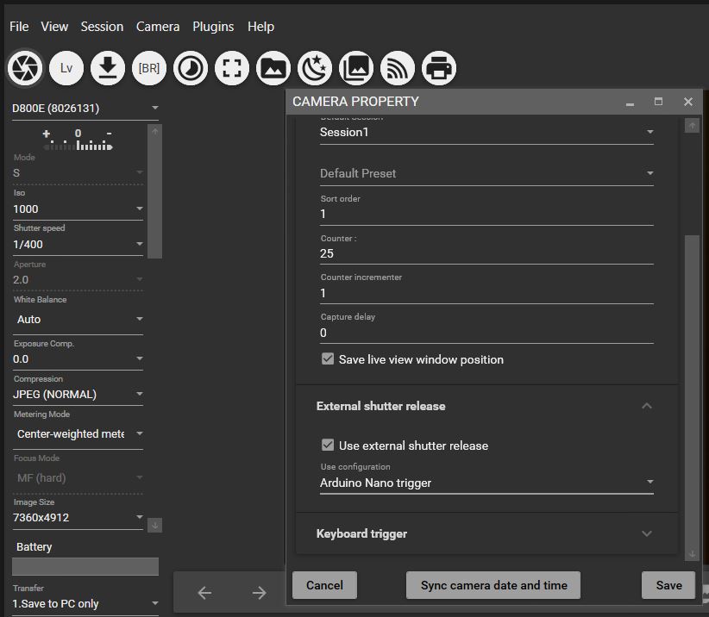The width and height of the screenshot is (709, 617).
Task: Open the Focus Mode MF dropdown
Action: click(78, 478)
